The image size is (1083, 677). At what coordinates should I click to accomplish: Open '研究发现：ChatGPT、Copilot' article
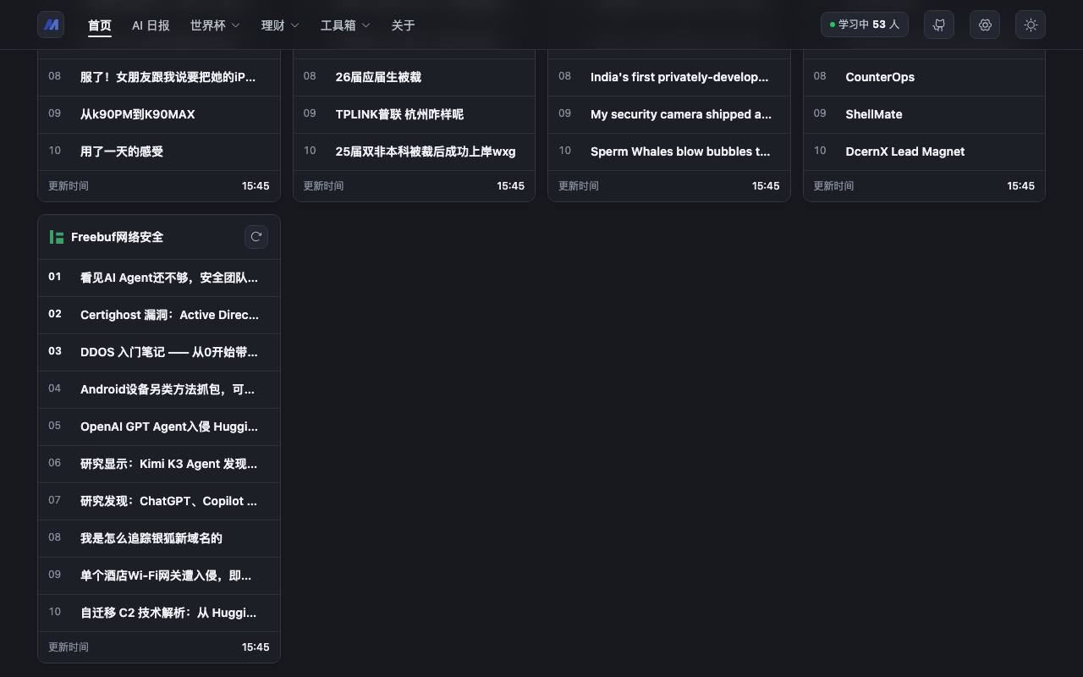[159, 501]
